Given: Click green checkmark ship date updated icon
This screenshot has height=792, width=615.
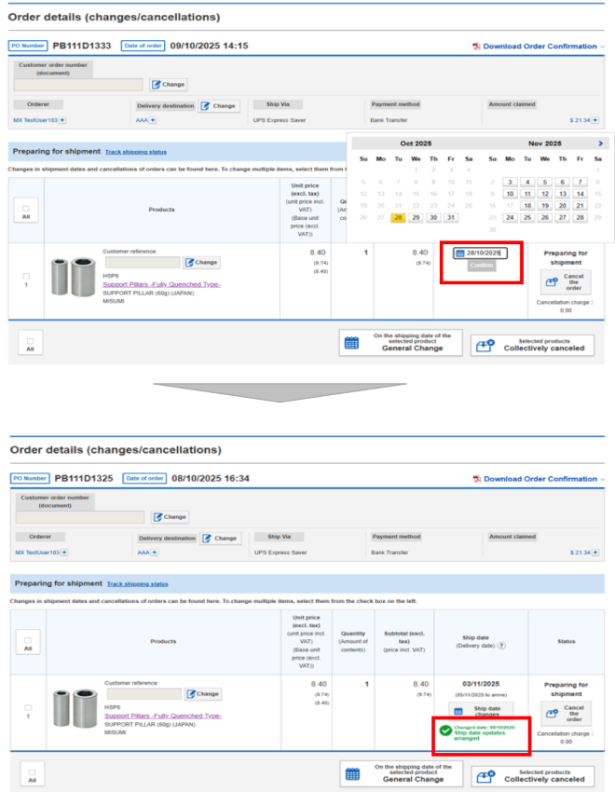Looking at the screenshot, I should [446, 731].
